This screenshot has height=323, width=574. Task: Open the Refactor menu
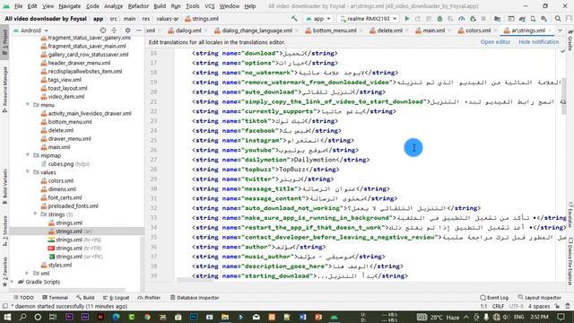(x=138, y=6)
